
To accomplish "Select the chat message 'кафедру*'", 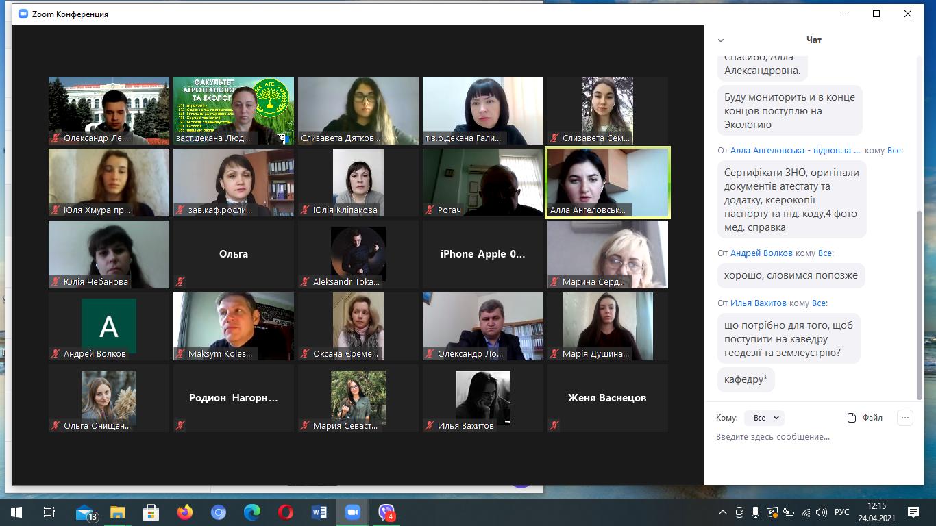I will coord(746,379).
